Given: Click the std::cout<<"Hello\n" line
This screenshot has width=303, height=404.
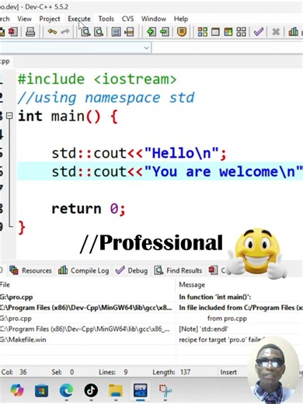Looking at the screenshot, I should 139,153.
